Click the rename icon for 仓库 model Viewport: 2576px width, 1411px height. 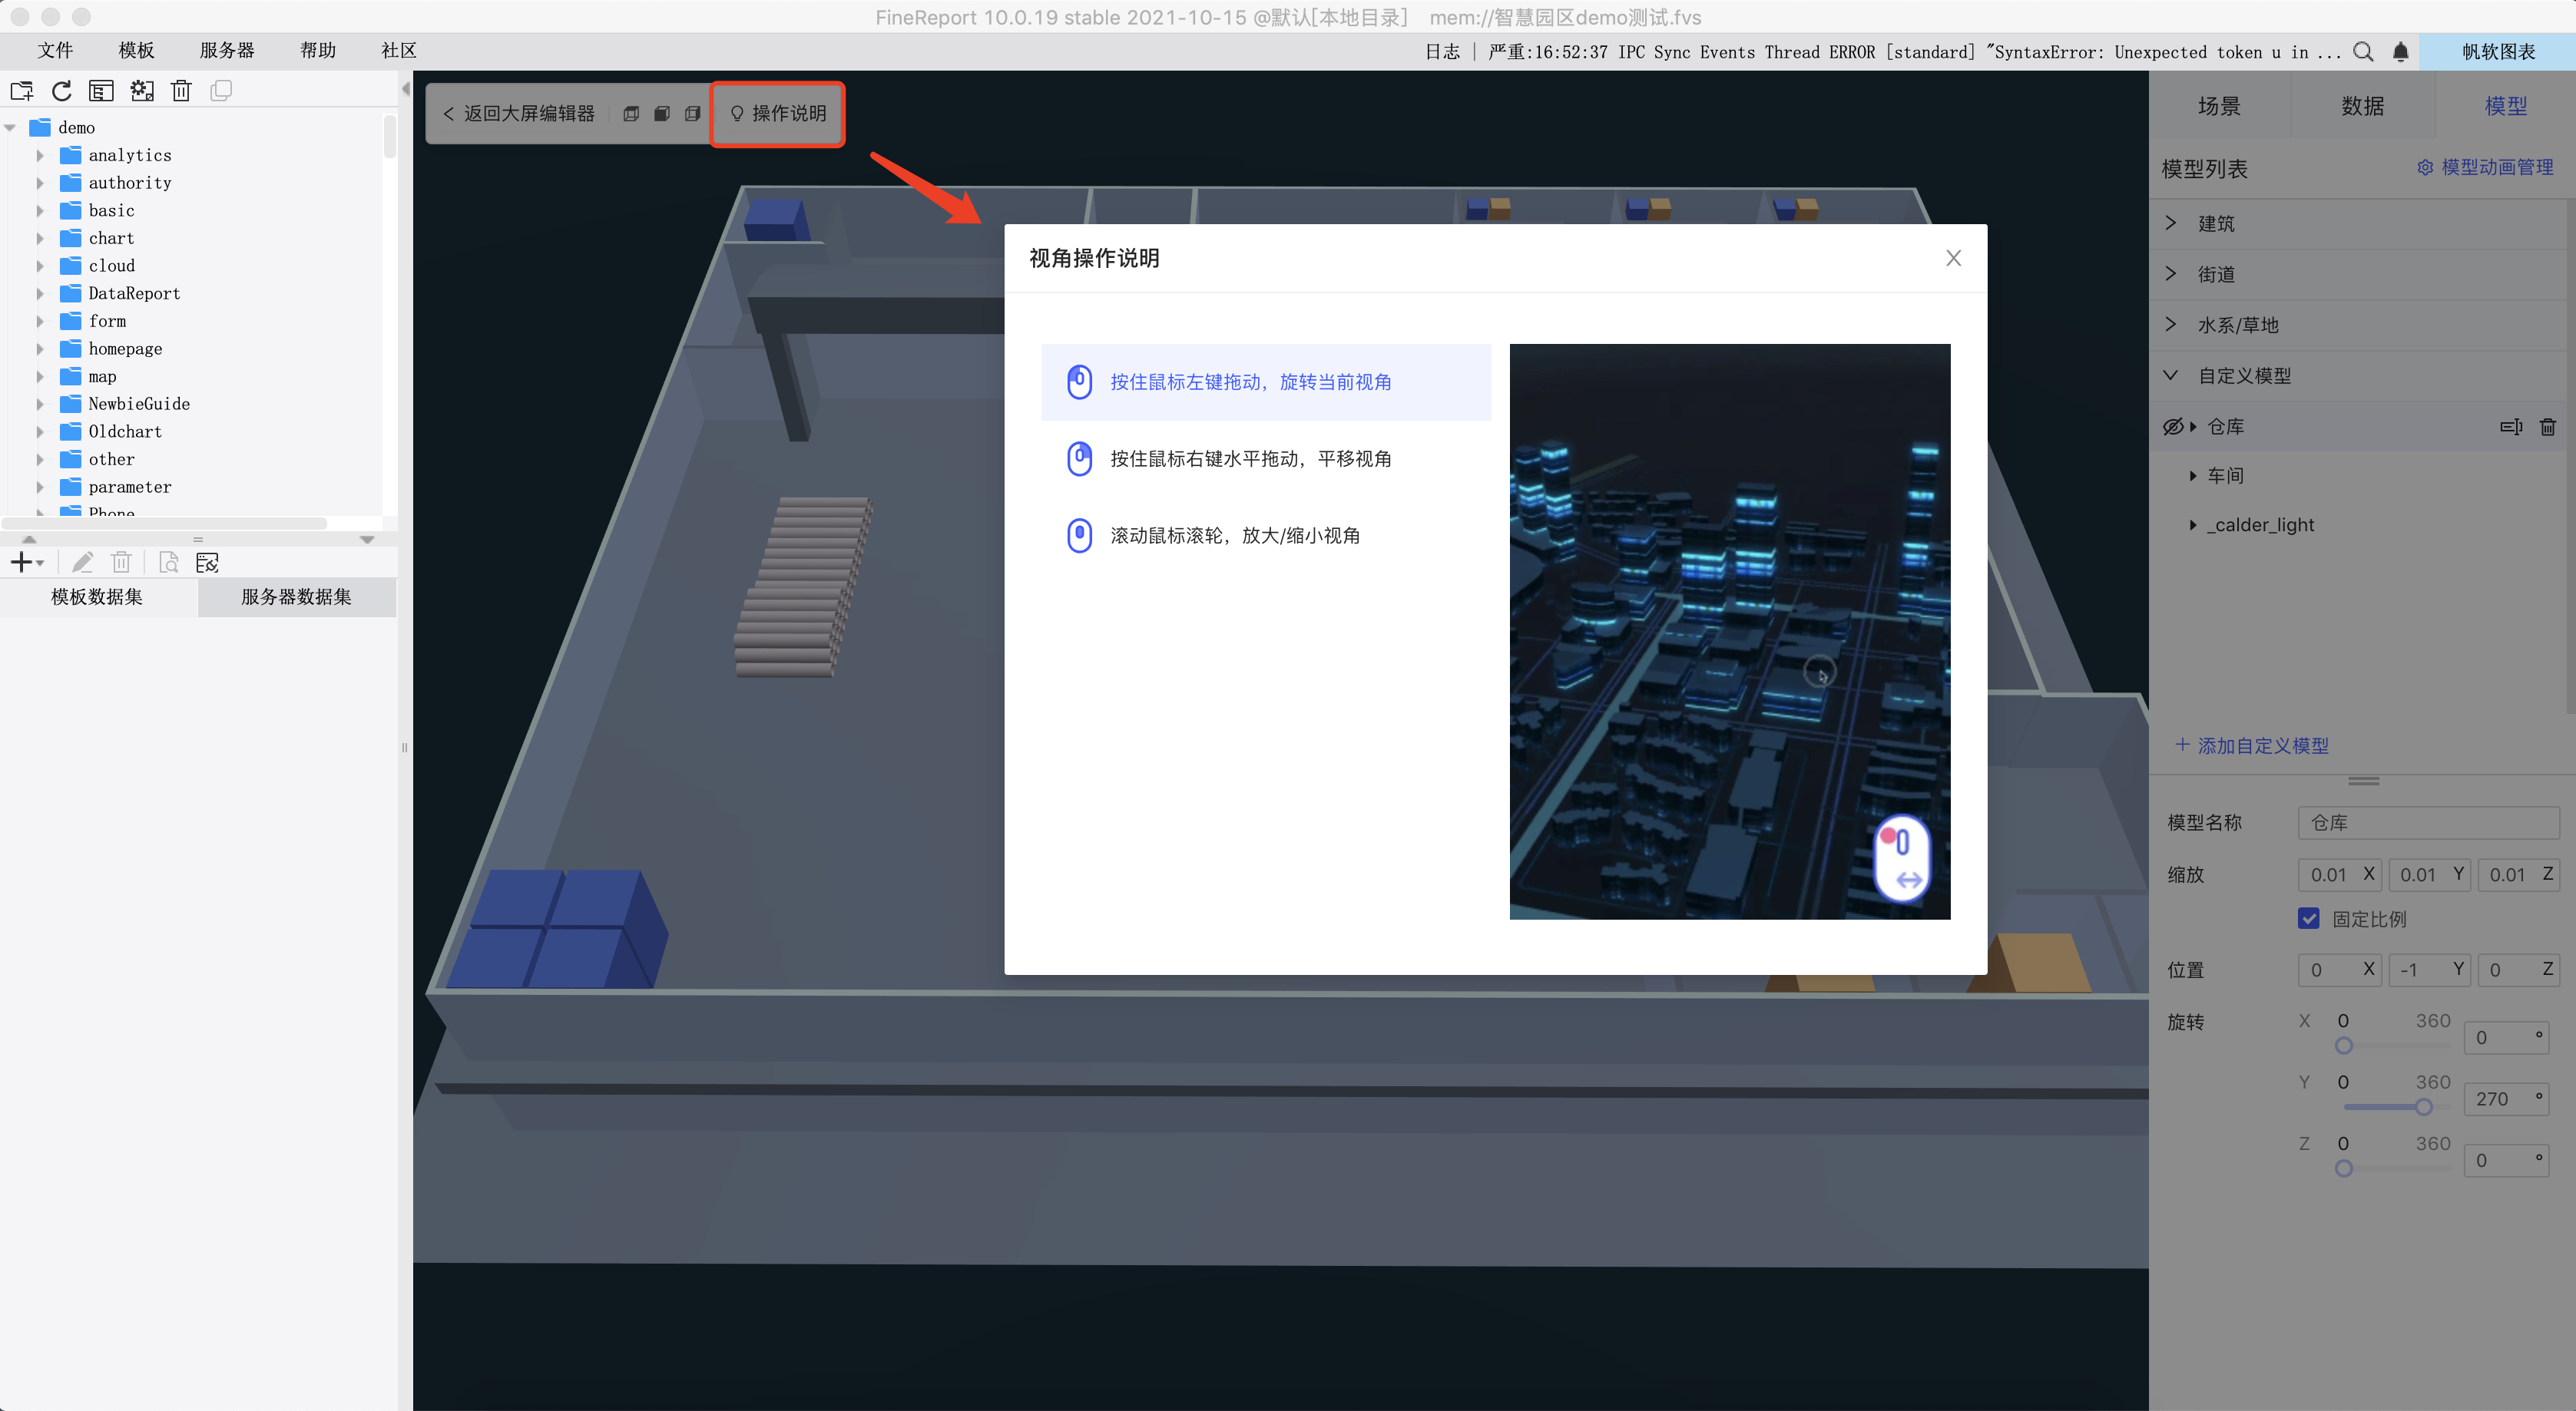point(2511,427)
